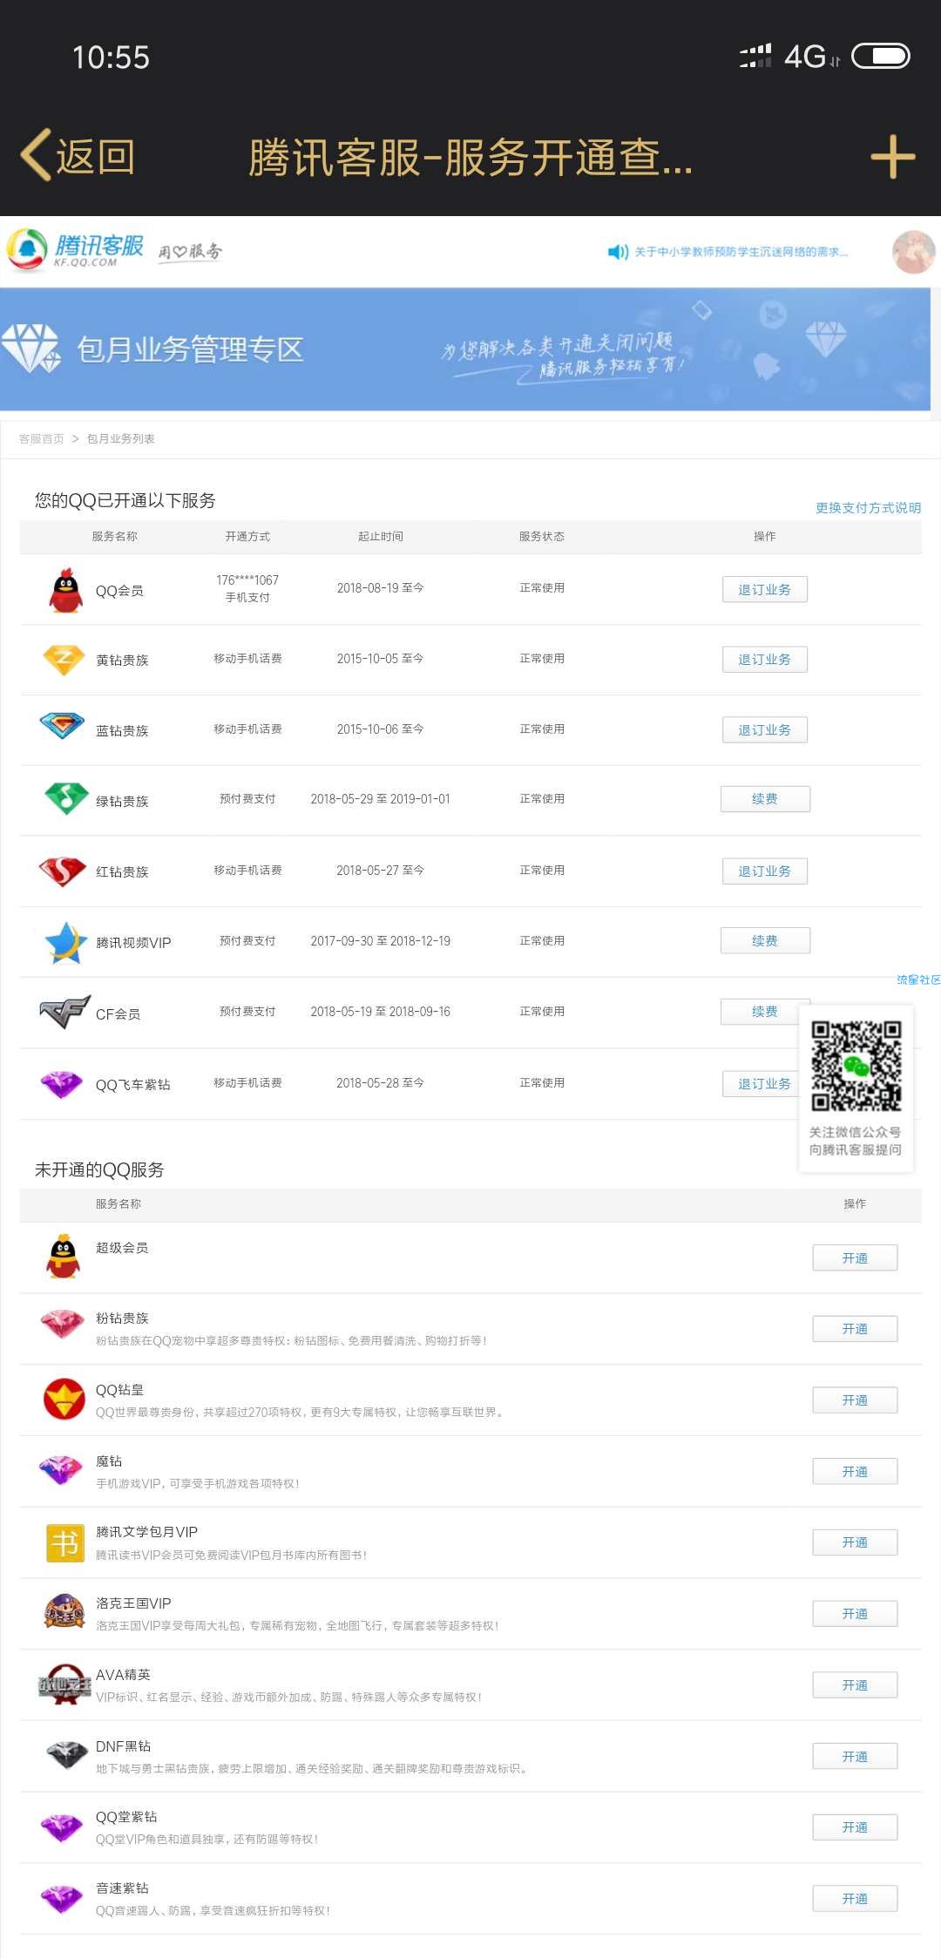Activate 洛克王国VIP with 开通 button
This screenshot has width=941, height=1959.
tap(855, 1614)
